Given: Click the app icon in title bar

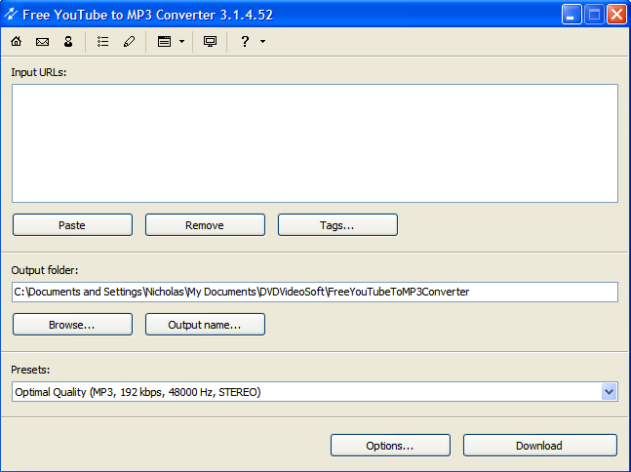Looking at the screenshot, I should click(x=11, y=15).
